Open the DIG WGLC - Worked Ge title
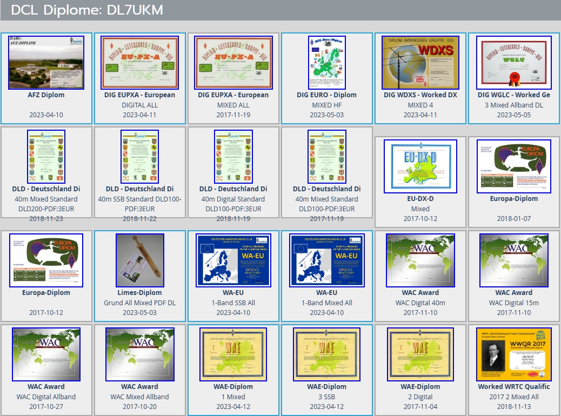The width and height of the screenshot is (561, 416). [x=514, y=95]
